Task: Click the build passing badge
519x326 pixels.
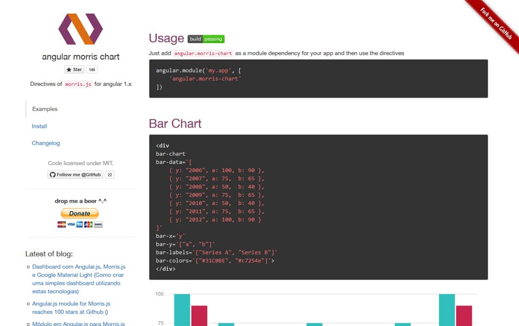Action: pos(206,39)
